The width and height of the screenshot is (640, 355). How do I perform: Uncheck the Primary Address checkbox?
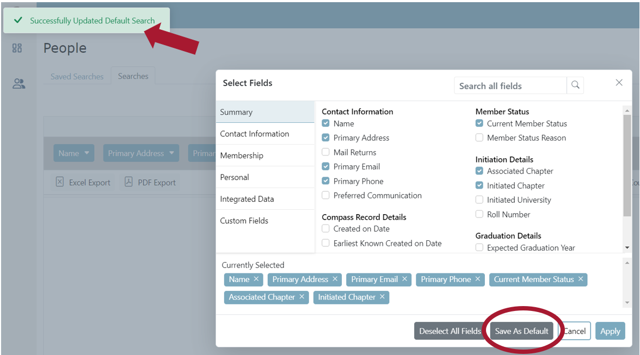coord(325,138)
